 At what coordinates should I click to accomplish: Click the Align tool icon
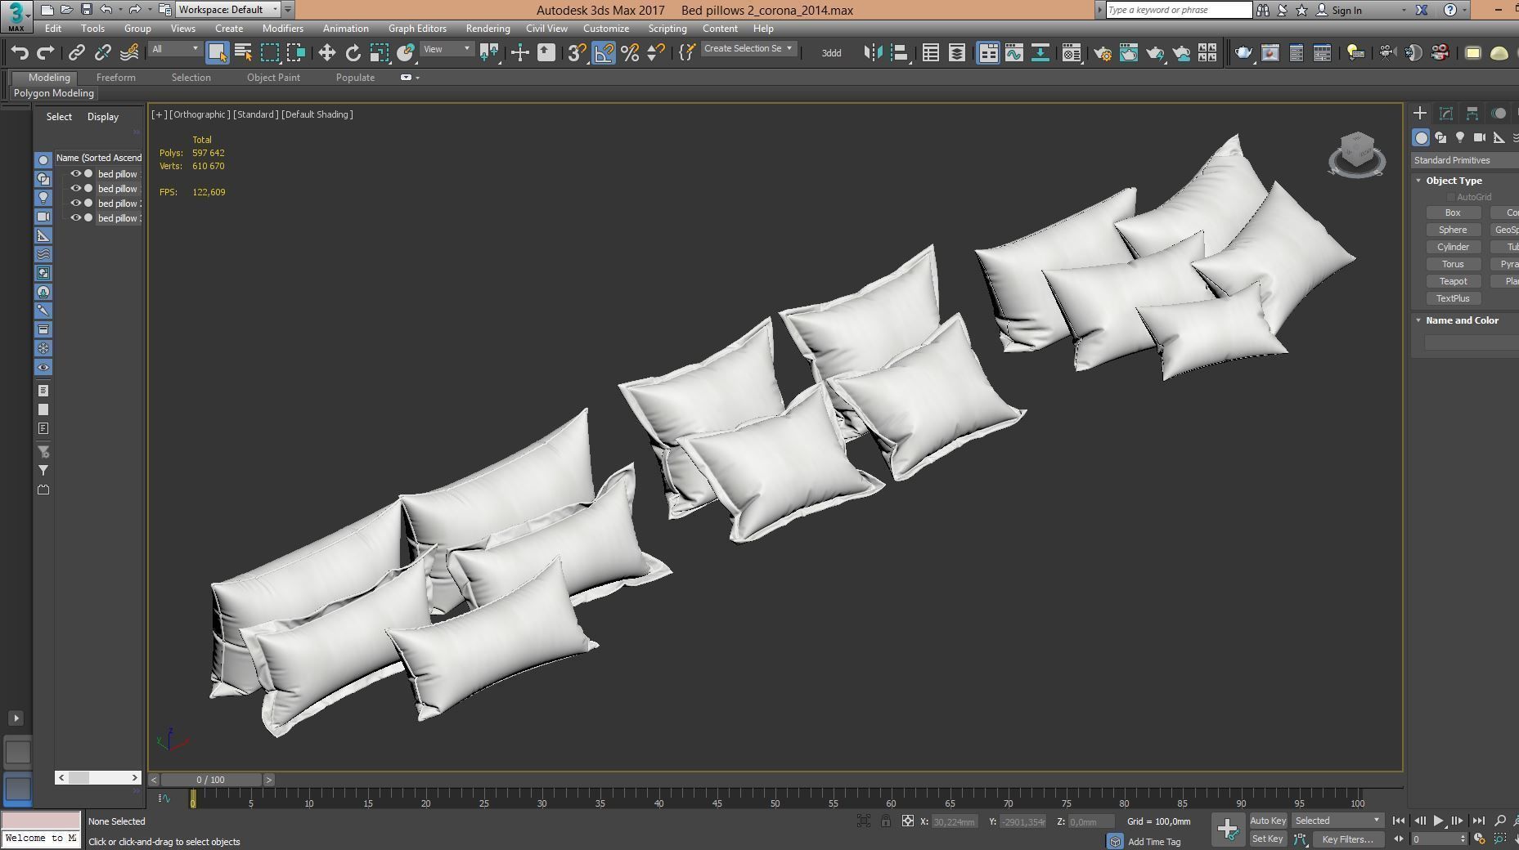pyautogui.click(x=900, y=53)
